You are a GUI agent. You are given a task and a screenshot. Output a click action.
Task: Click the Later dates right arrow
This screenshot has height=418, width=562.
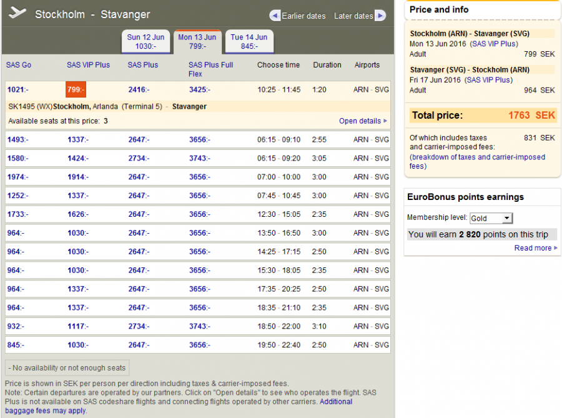pyautogui.click(x=380, y=16)
